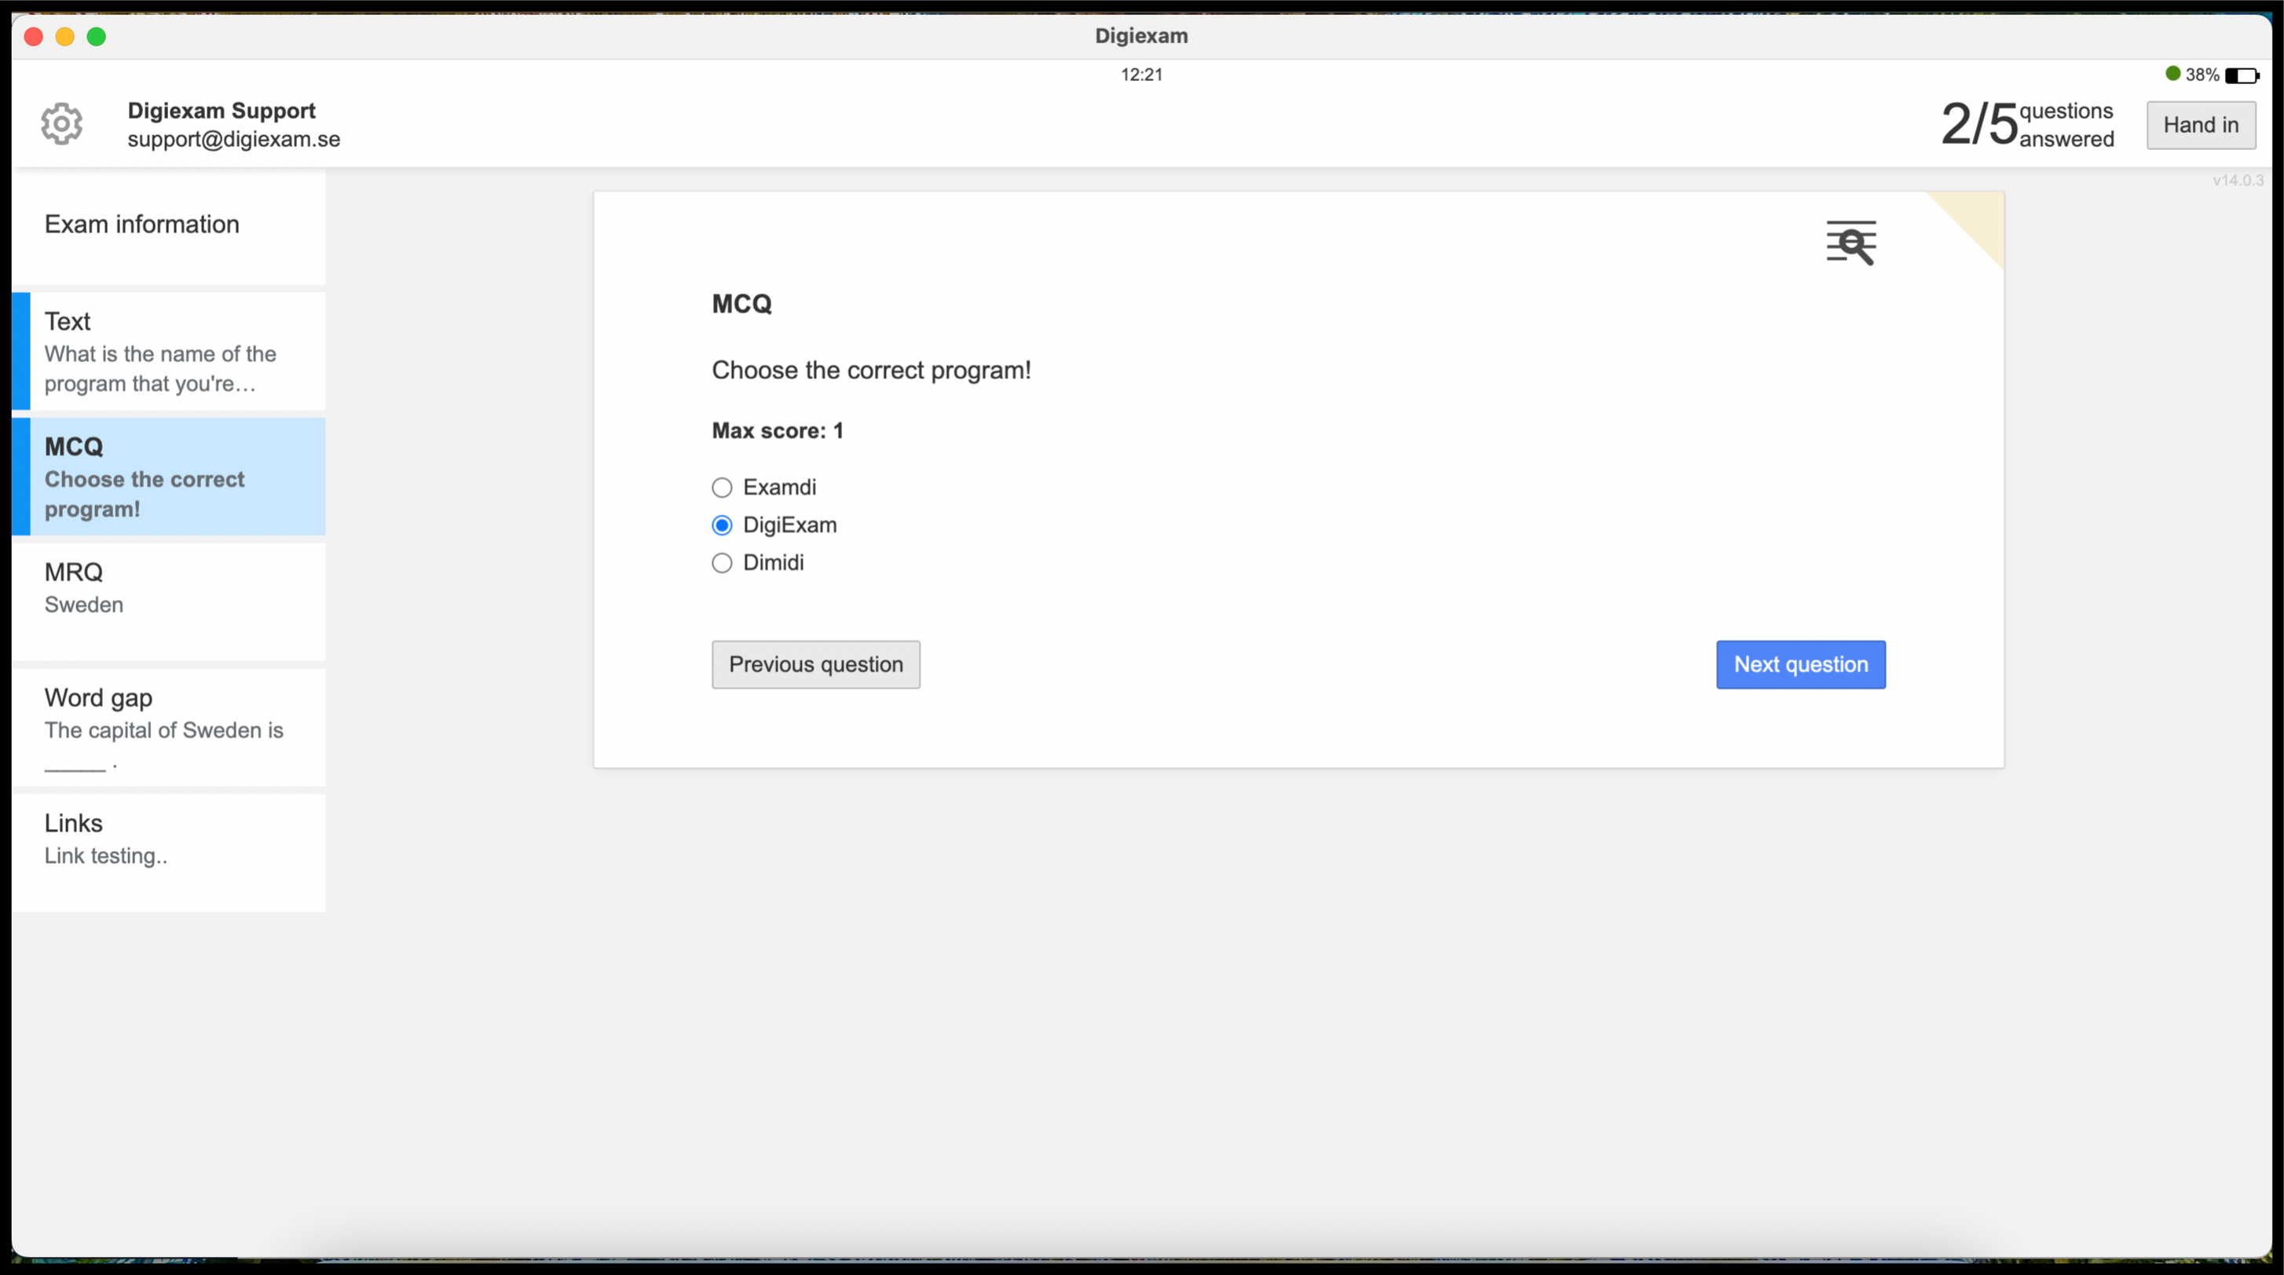Open Exam information in sidebar
Screen dimensions: 2284x1275
168,226
